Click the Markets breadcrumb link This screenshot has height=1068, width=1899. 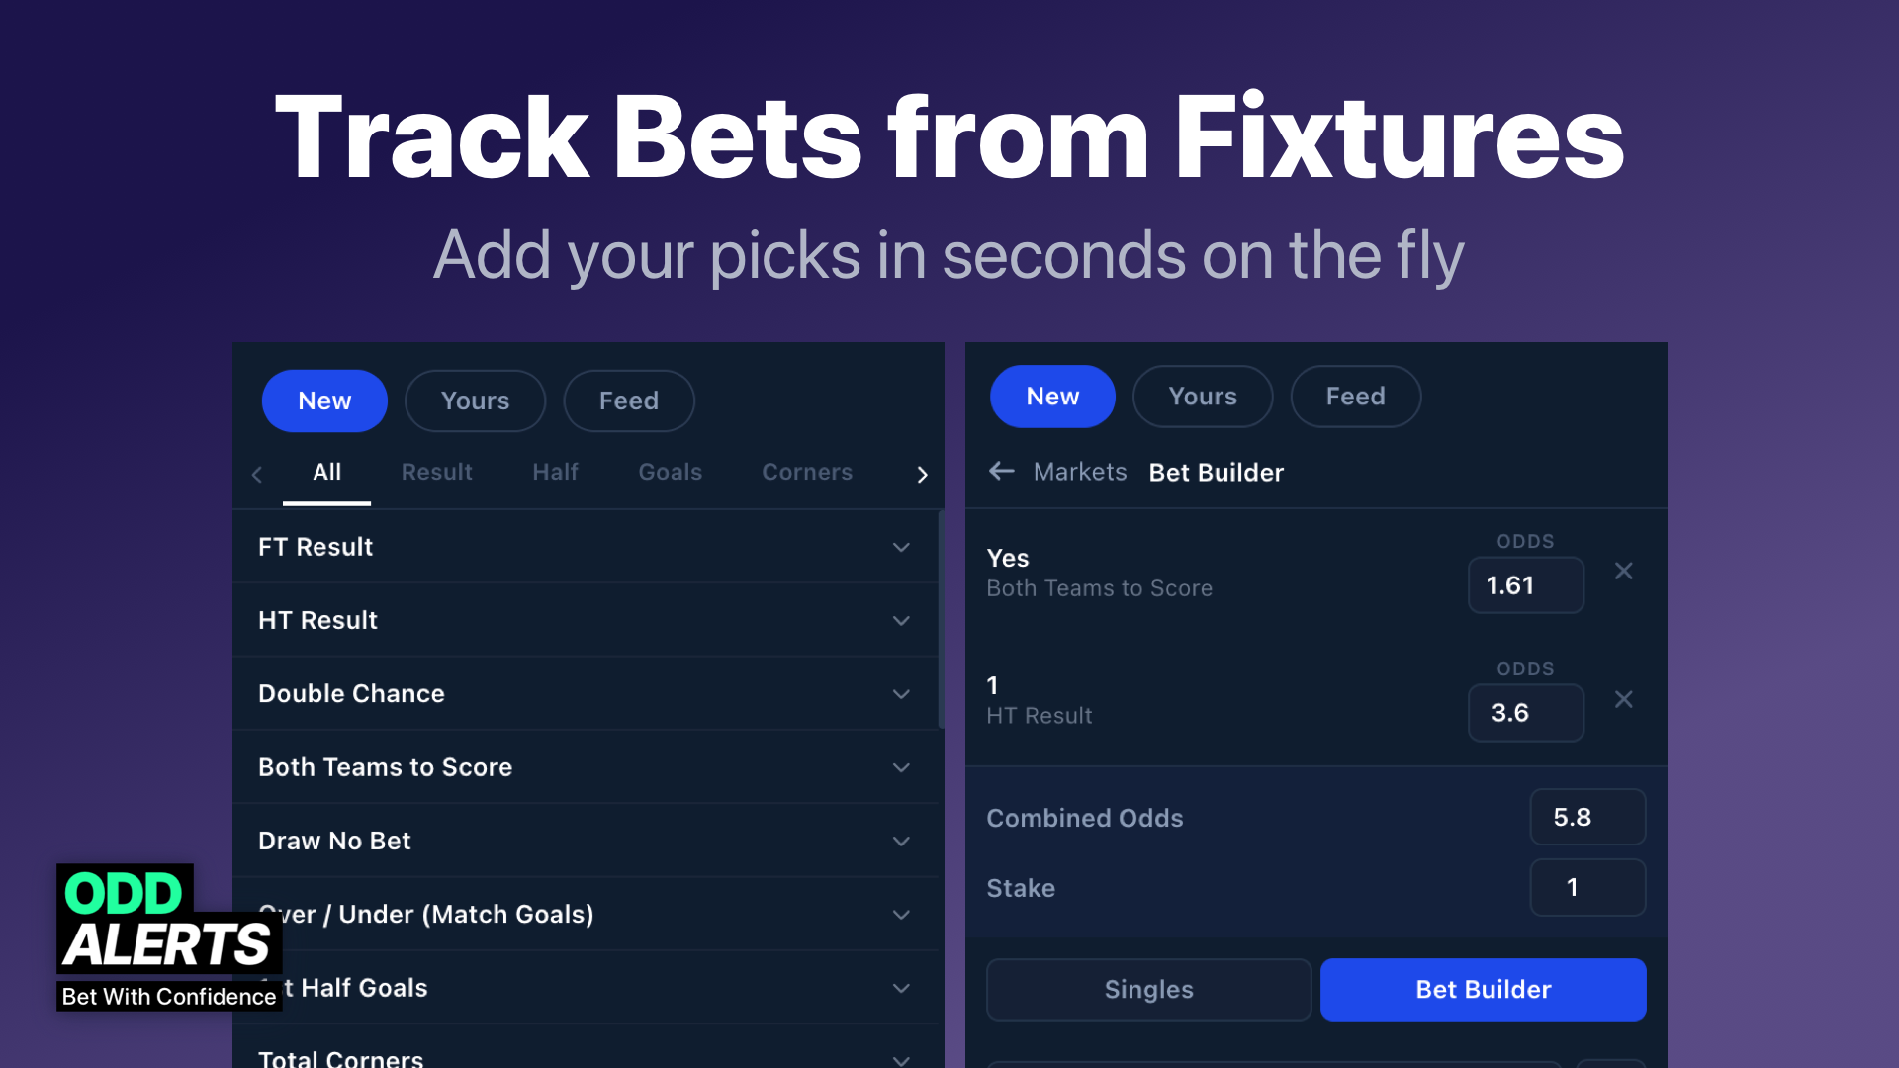tap(1080, 472)
